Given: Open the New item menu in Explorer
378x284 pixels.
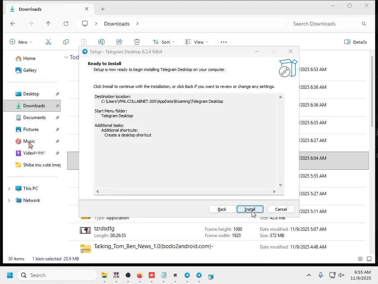Looking at the screenshot, I should tap(21, 42).
